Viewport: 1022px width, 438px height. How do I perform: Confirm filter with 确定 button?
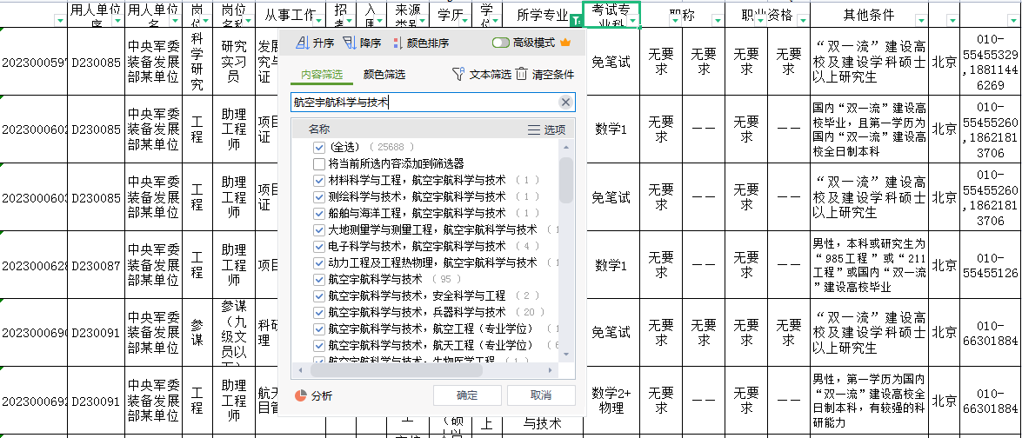tap(467, 395)
